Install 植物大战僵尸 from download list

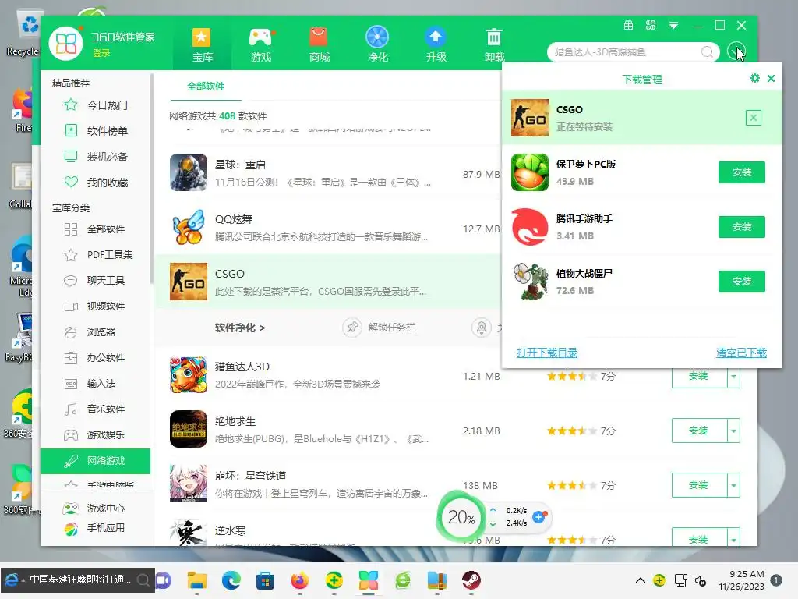click(742, 281)
